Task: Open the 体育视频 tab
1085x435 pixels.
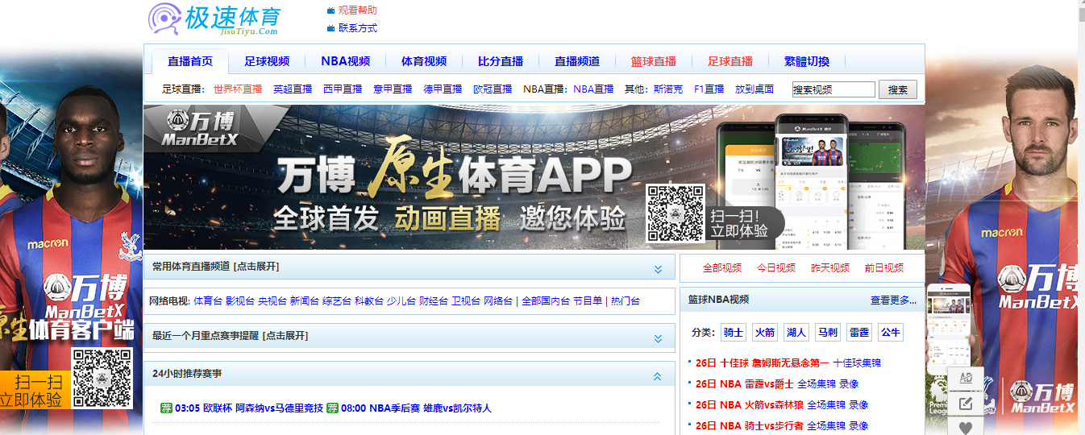Action: [x=424, y=61]
